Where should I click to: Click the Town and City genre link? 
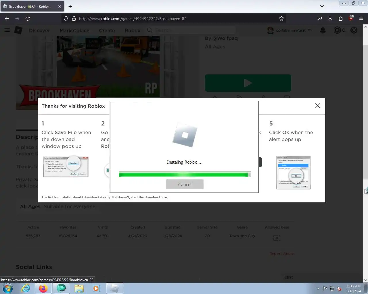click(242, 236)
